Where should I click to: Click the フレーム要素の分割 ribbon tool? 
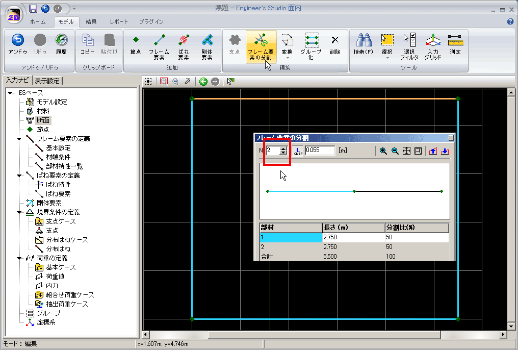coord(261,46)
